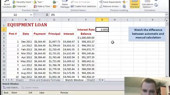
Task: Click the Insert Worksheet tab icon
Action: click(x=100, y=80)
